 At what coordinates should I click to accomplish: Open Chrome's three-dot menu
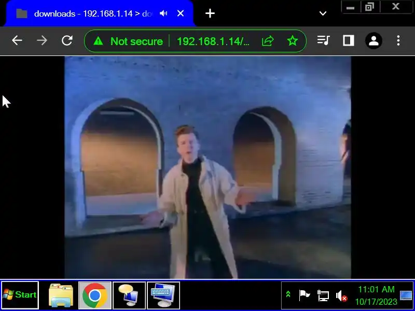[398, 41]
